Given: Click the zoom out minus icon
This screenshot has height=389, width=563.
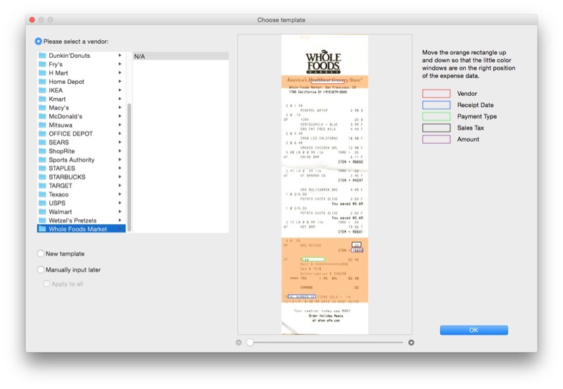Looking at the screenshot, I should 239,342.
